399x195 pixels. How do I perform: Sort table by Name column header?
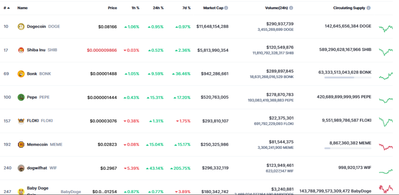(22, 8)
